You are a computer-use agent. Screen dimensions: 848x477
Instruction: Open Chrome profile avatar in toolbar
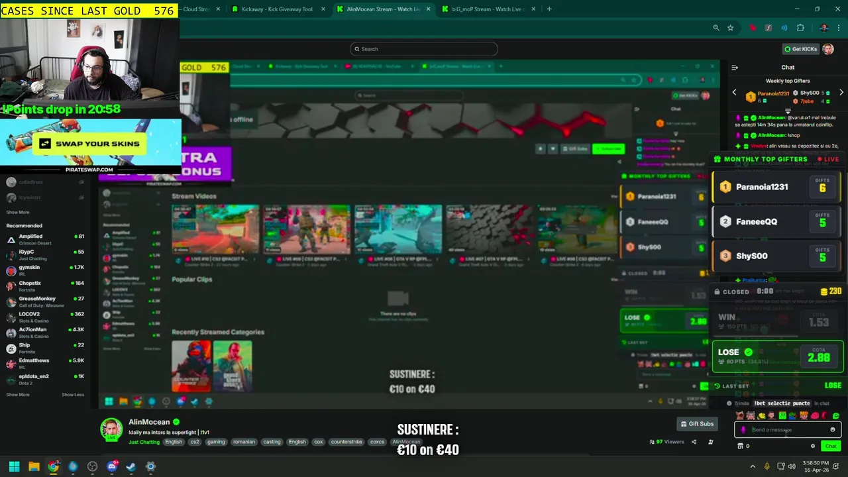point(823,28)
